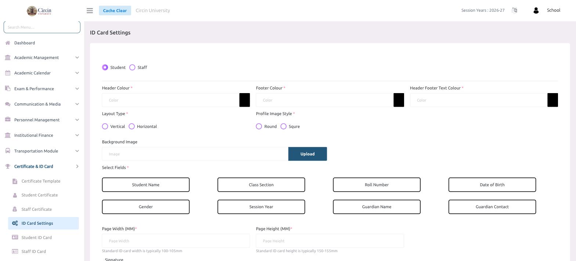Screen dimensions: 576x261
Task: Toggle the Session Year field
Action: (261, 207)
